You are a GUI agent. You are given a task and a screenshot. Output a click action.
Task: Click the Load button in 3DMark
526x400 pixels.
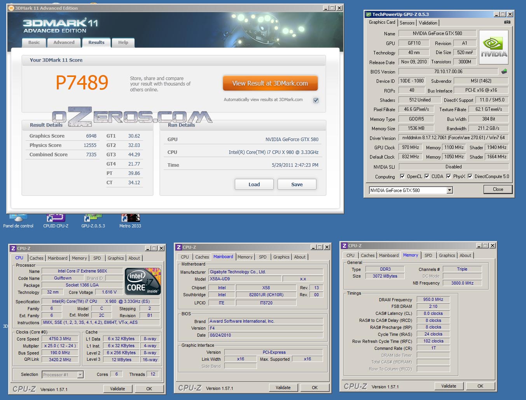click(254, 184)
